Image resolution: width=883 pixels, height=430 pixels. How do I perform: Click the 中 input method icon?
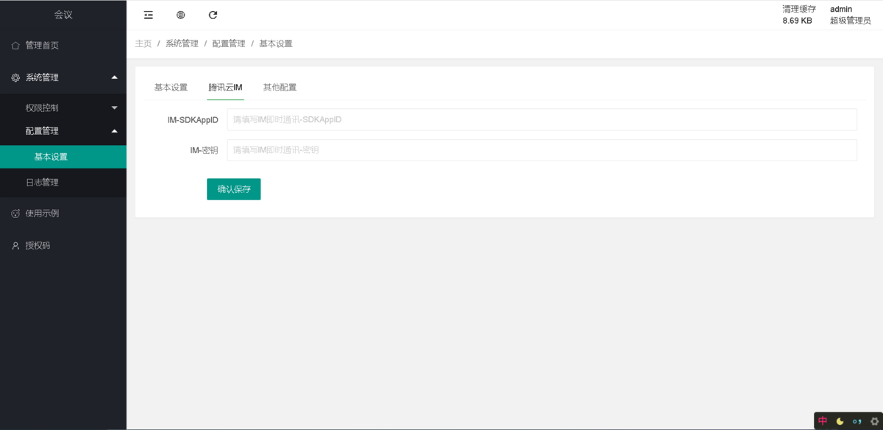tap(823, 421)
